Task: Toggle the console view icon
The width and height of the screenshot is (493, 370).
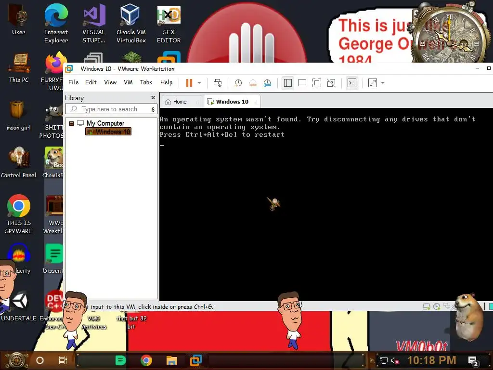Action: pos(352,83)
